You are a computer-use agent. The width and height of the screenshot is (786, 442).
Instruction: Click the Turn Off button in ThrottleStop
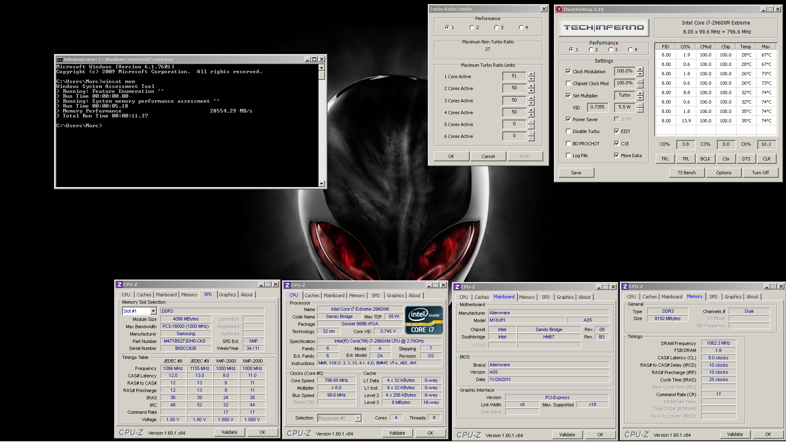click(x=760, y=173)
